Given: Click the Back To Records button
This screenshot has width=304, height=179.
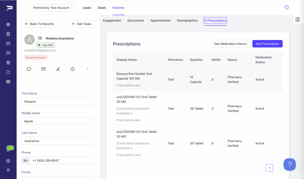Looking at the screenshot, I should 39,24.
